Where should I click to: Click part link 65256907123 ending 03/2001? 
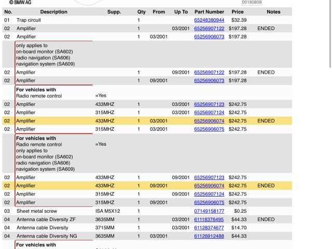tap(209, 104)
